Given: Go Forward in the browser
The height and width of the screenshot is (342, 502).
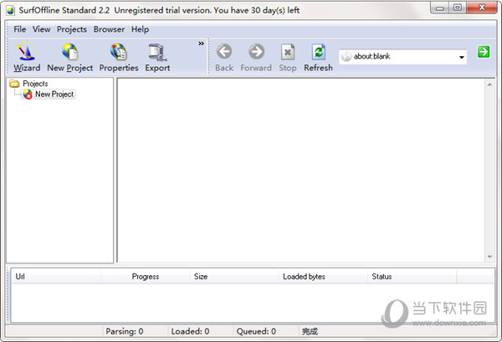Looking at the screenshot, I should click(x=256, y=57).
